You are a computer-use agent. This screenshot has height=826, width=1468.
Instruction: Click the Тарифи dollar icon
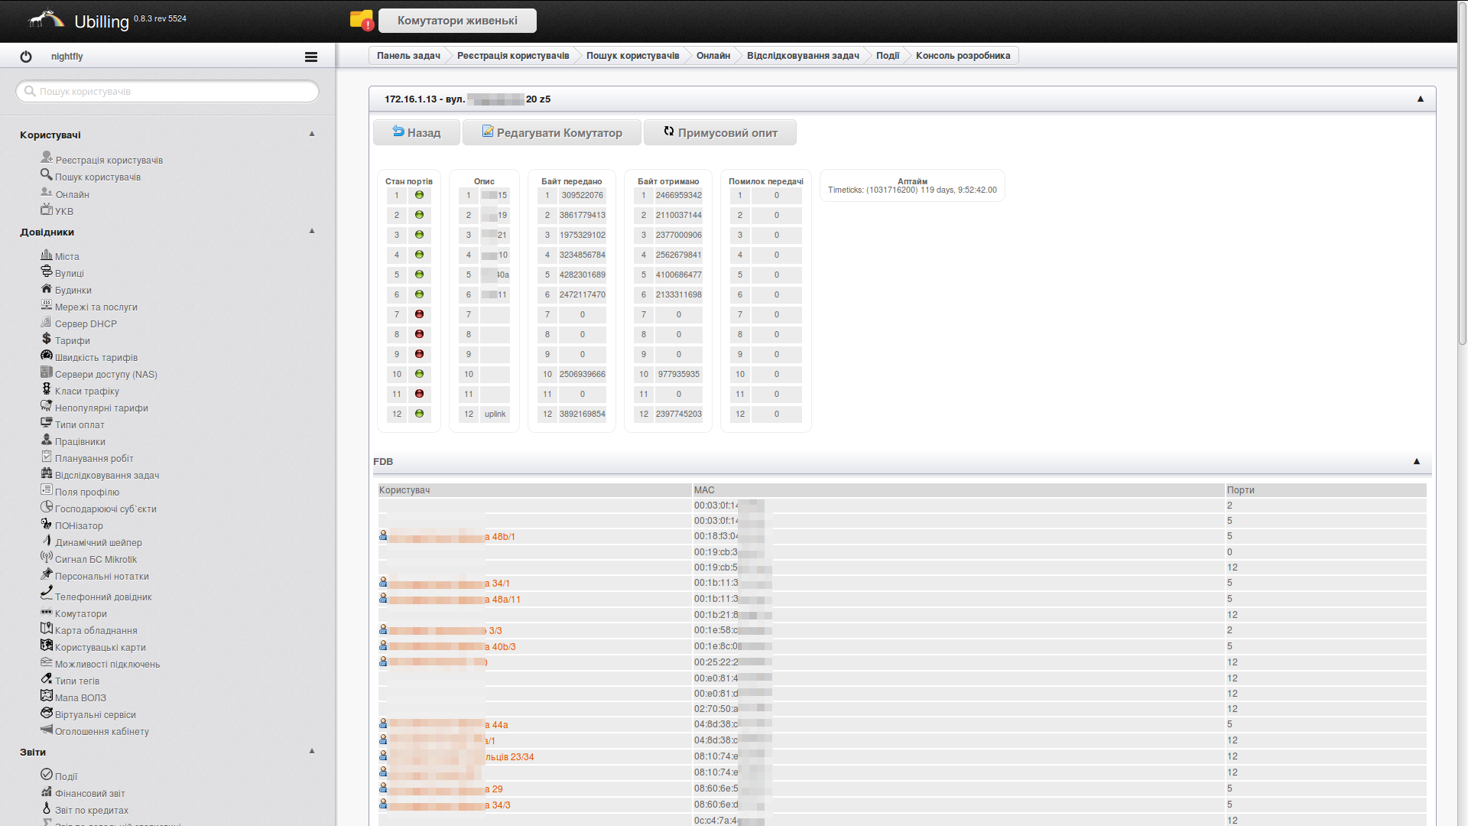coord(47,339)
